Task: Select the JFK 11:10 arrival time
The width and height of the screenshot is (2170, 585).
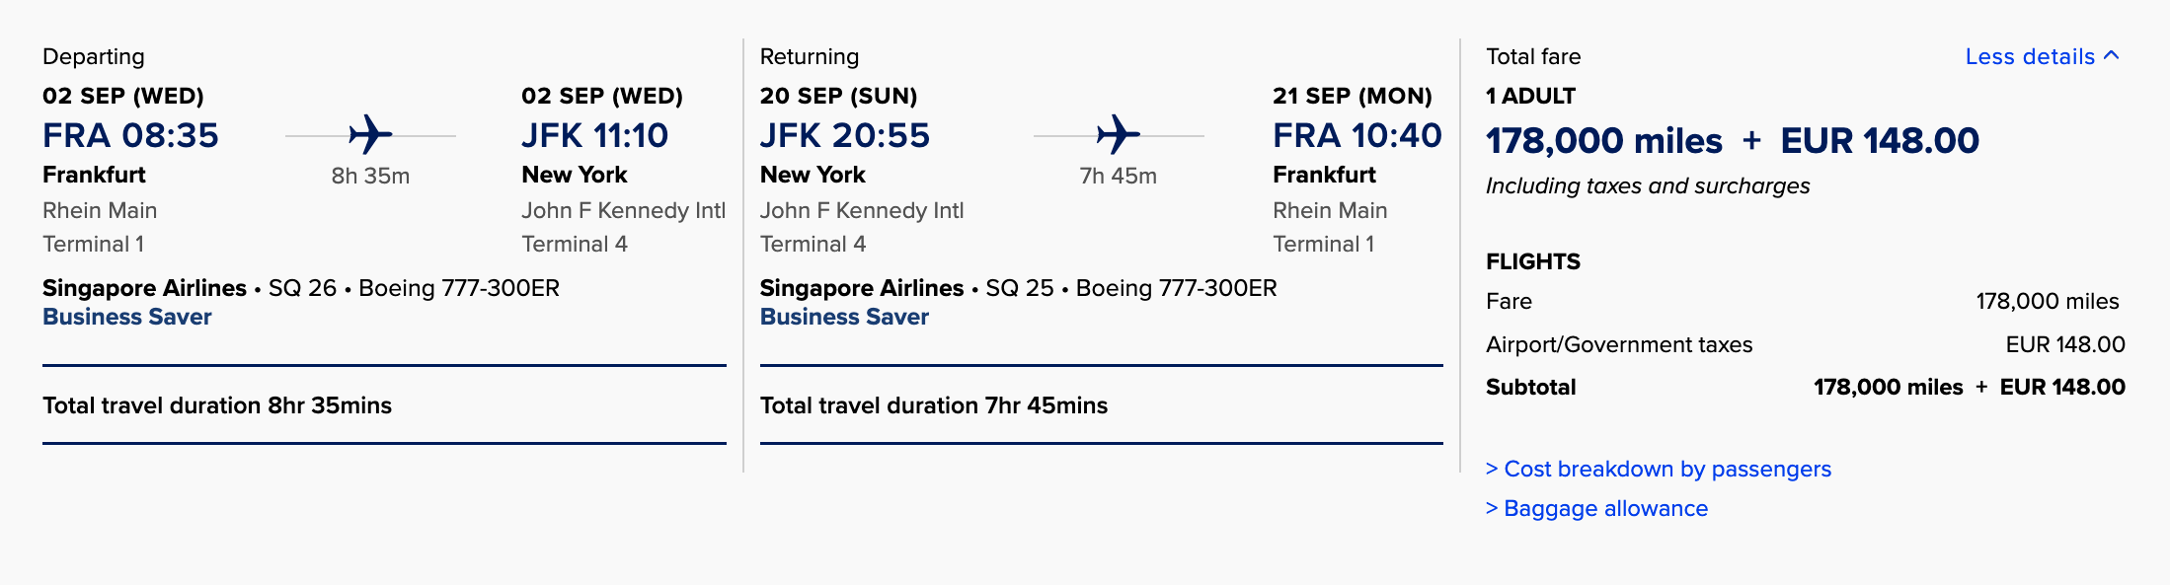Action: click(x=594, y=135)
